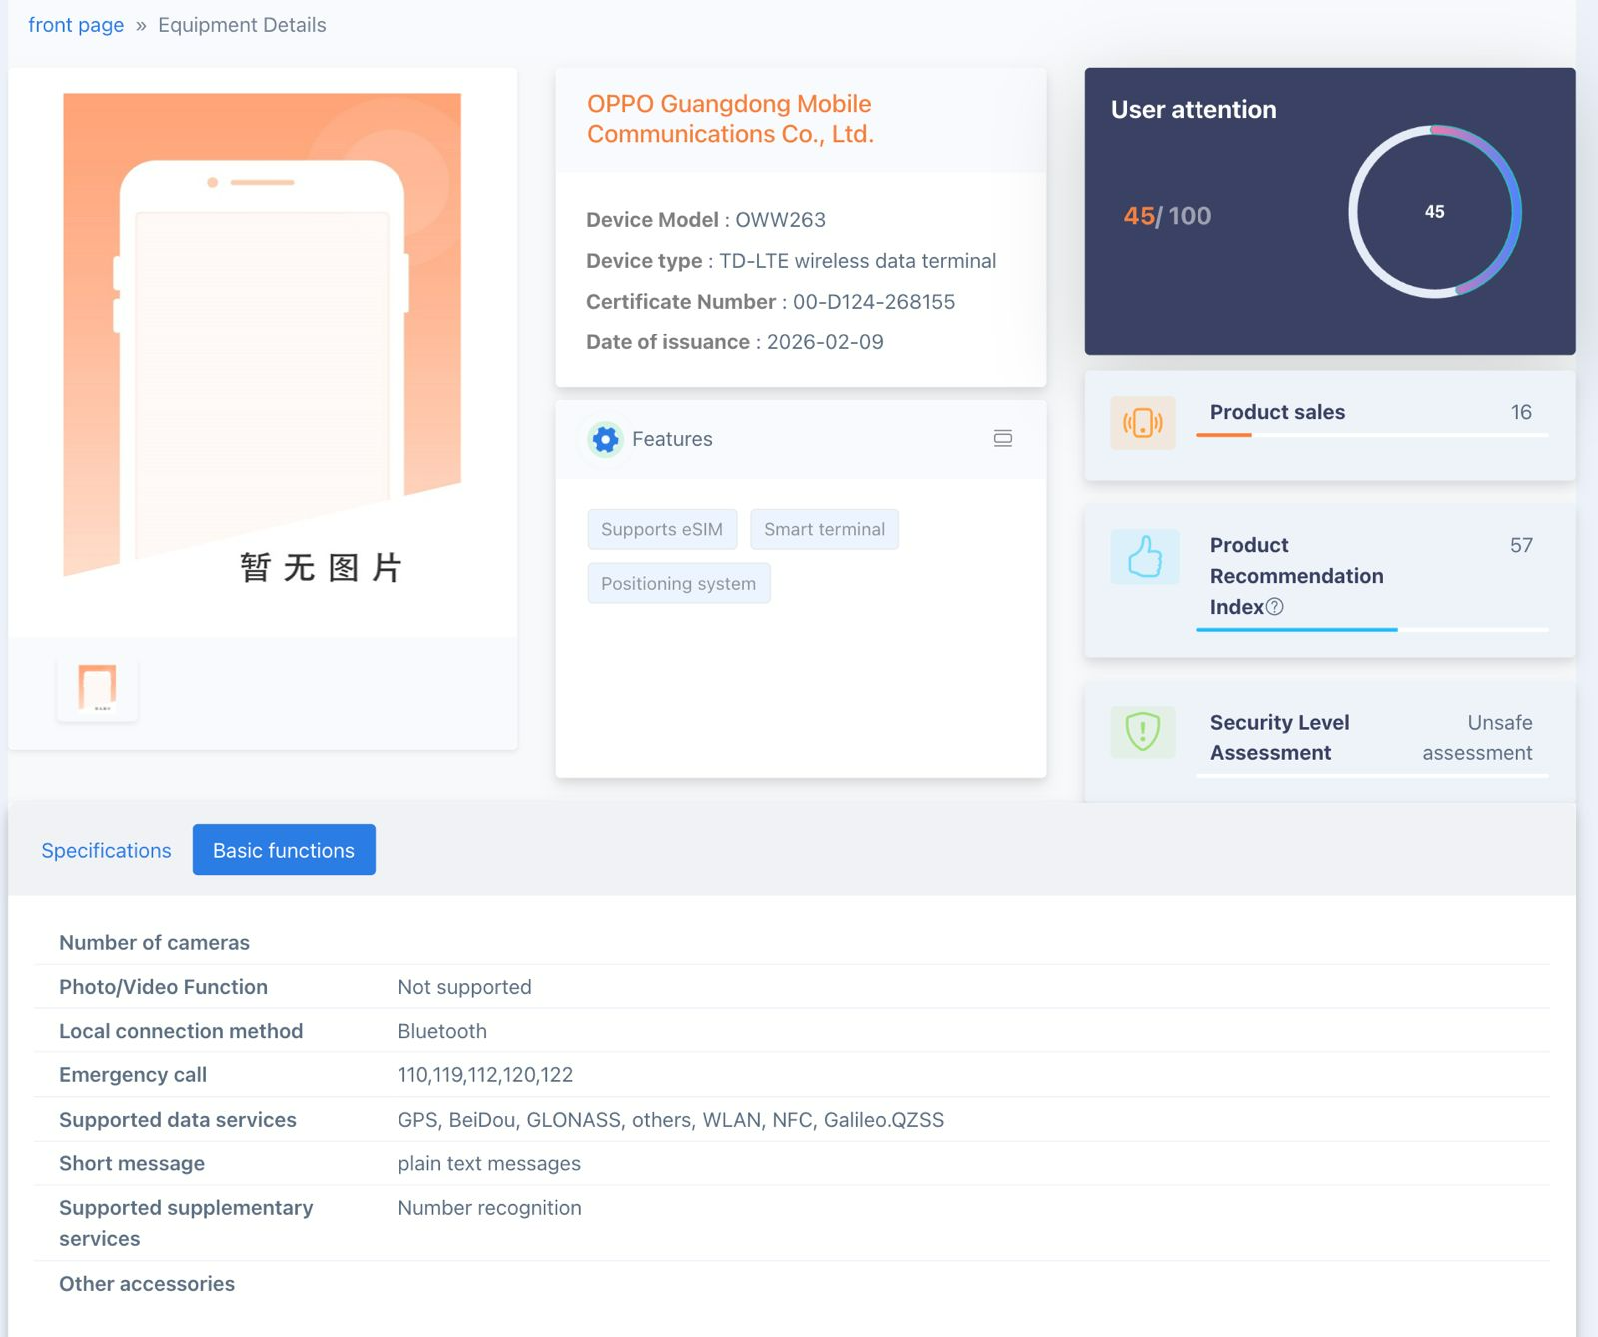1598x1337 pixels.
Task: Select the small phone image thumbnail
Action: (x=97, y=688)
